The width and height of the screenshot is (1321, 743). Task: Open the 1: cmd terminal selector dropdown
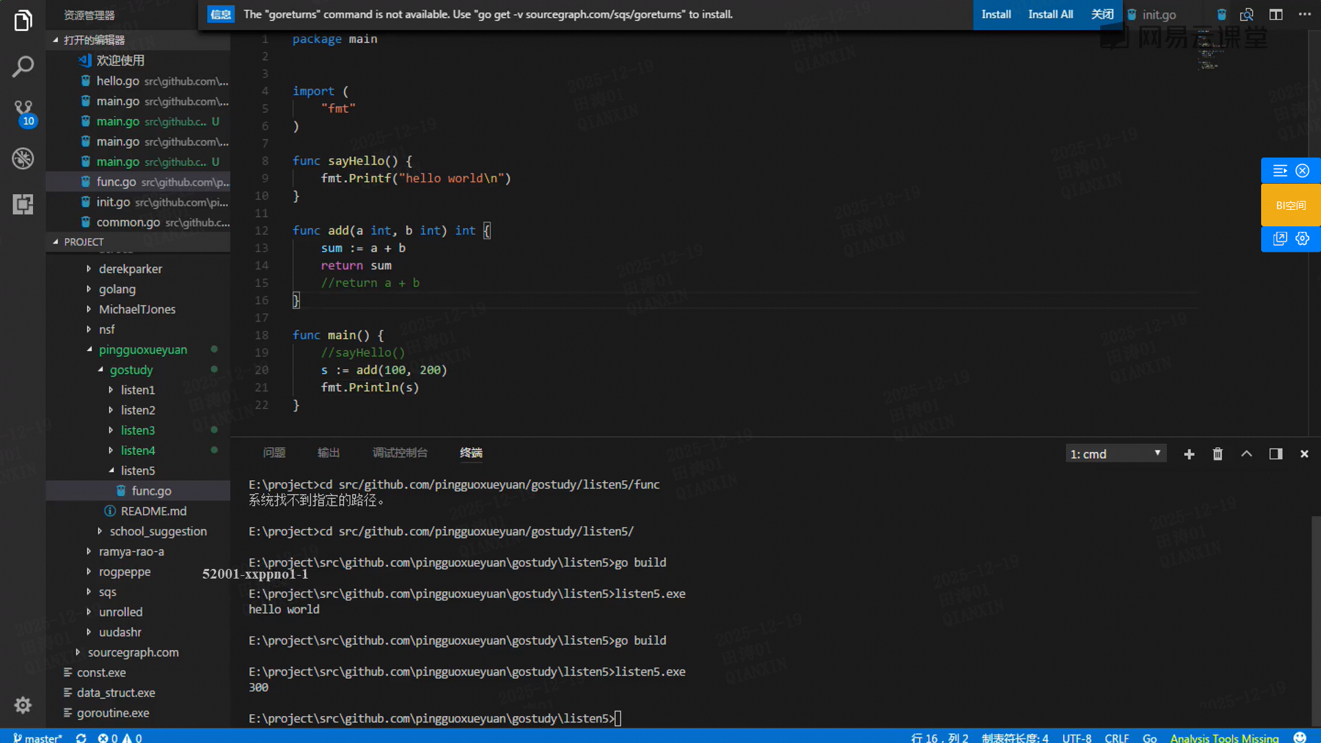click(x=1115, y=454)
